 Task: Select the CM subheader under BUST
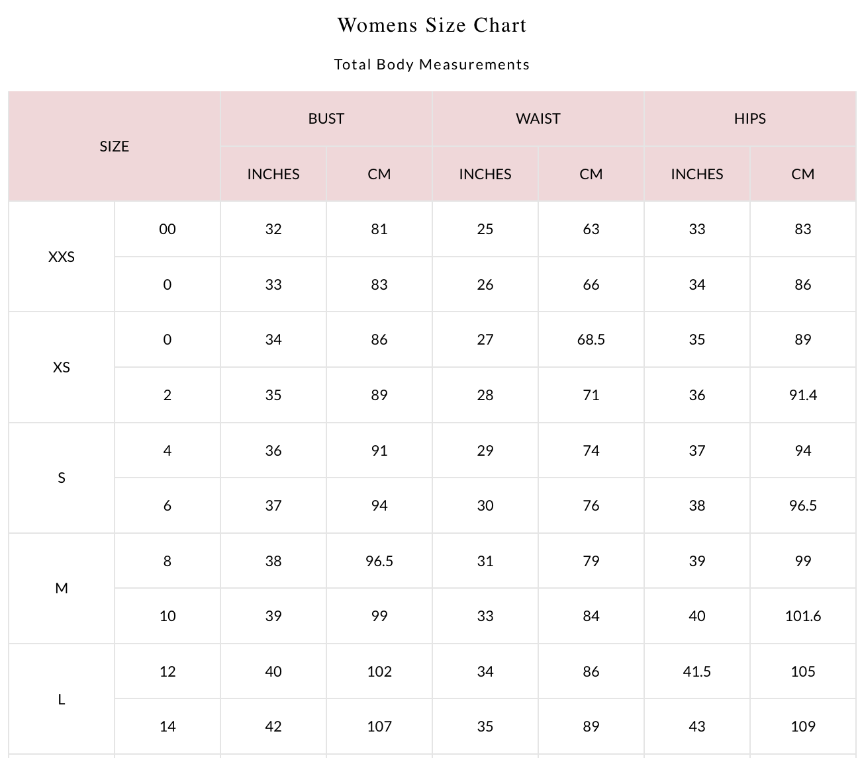coord(379,174)
